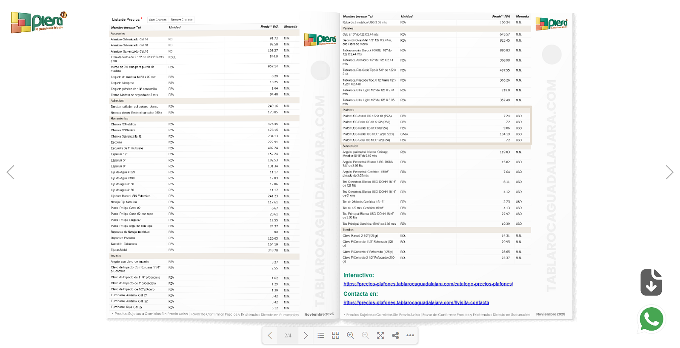Click the Plesa logo in top-left corner
The height and width of the screenshot is (348, 680).
point(39,22)
